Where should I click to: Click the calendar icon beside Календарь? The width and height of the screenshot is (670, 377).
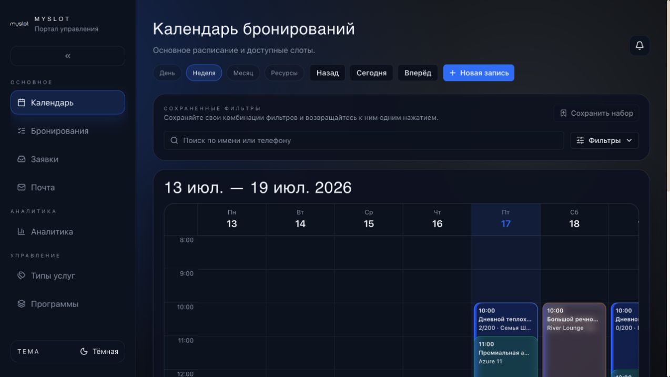tap(22, 103)
